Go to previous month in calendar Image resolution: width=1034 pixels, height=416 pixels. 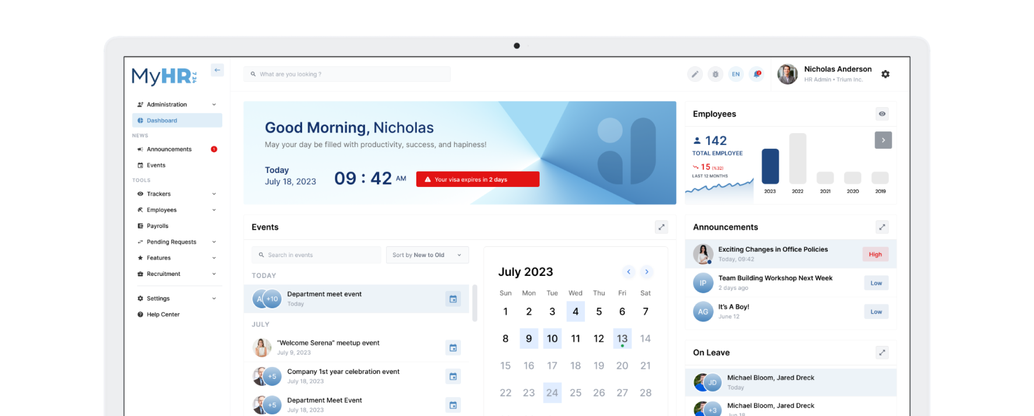coord(629,271)
